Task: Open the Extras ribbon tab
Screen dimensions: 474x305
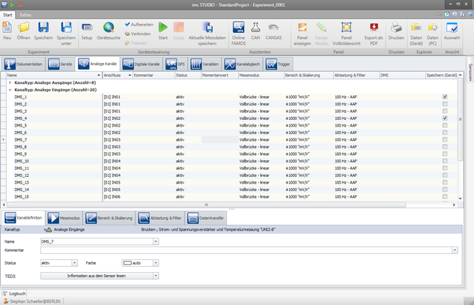Action: click(26, 14)
